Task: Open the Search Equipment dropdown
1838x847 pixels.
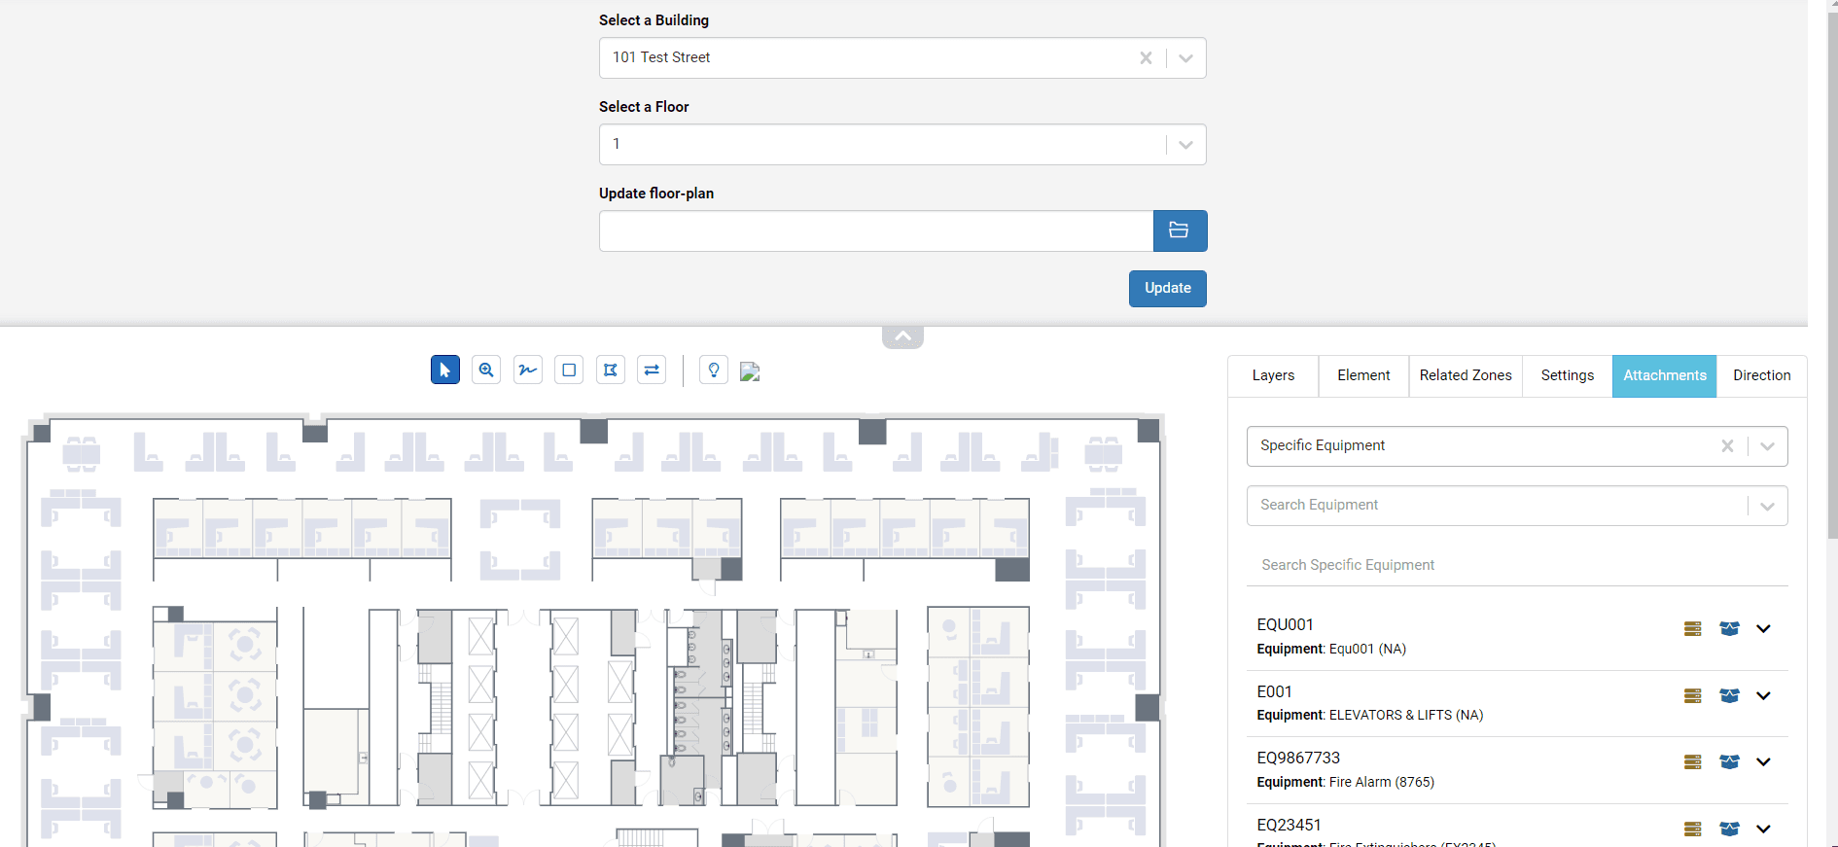Action: (x=1767, y=507)
